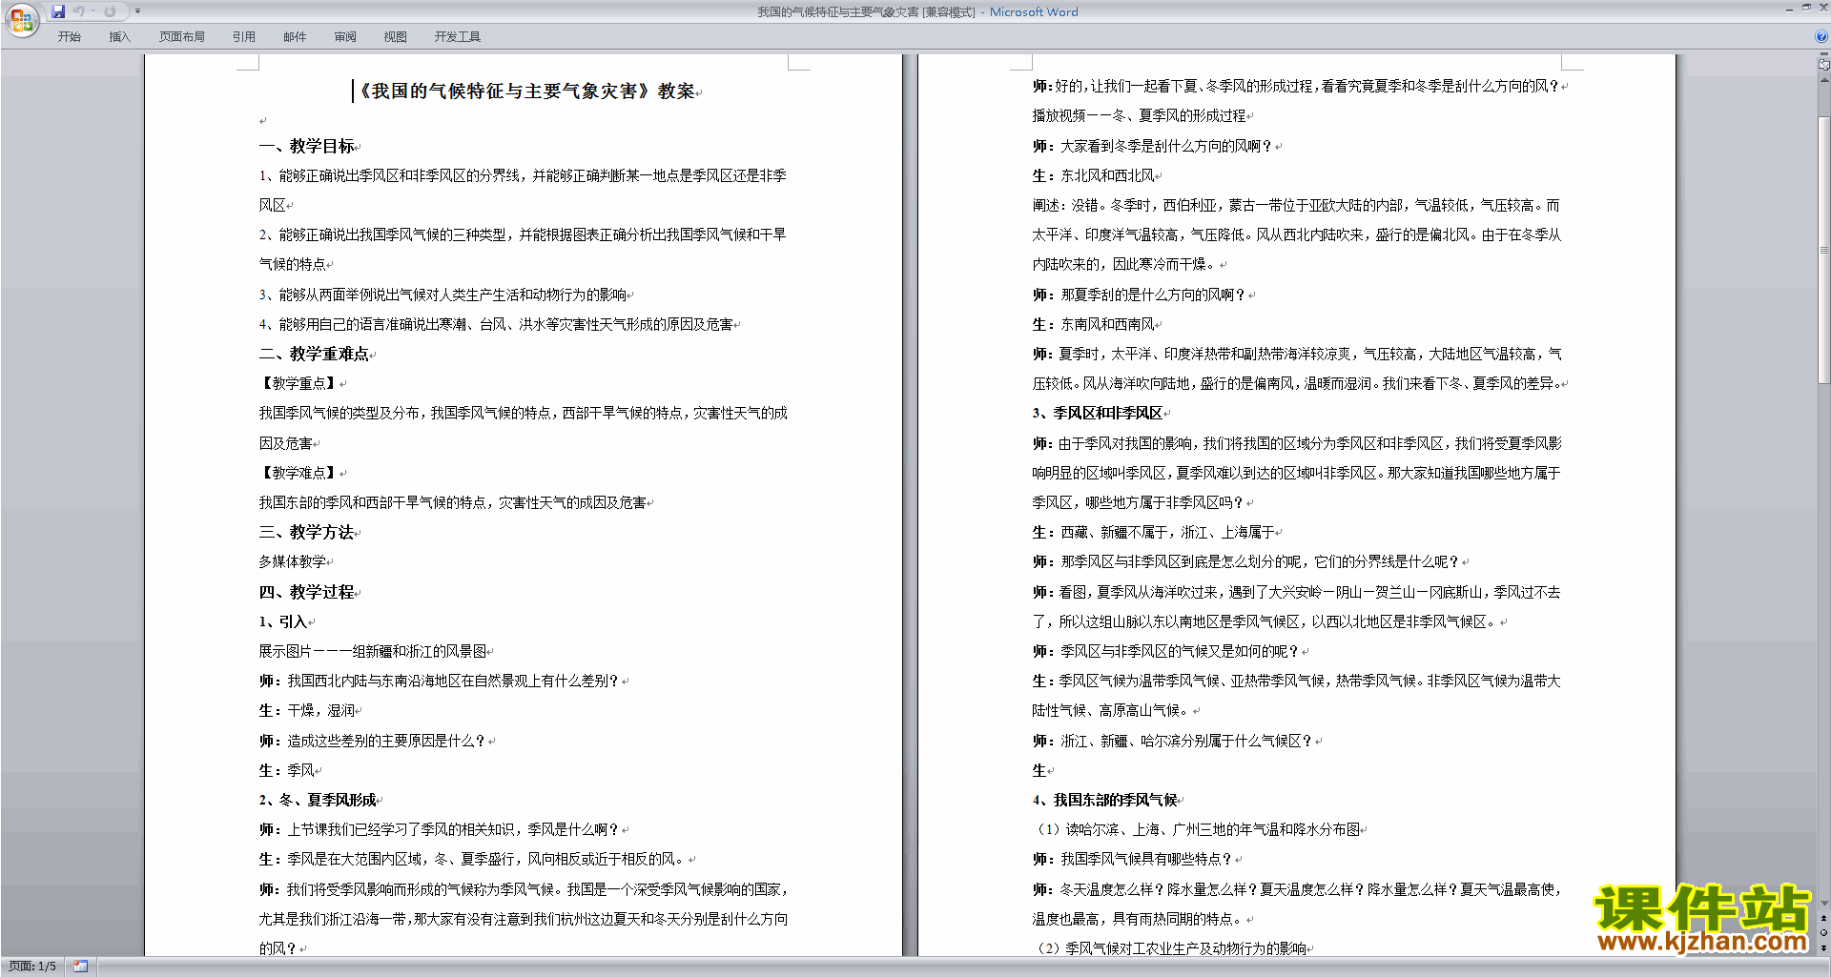Click the line 多媒体教学
1831x977 pixels.
[x=293, y=561]
